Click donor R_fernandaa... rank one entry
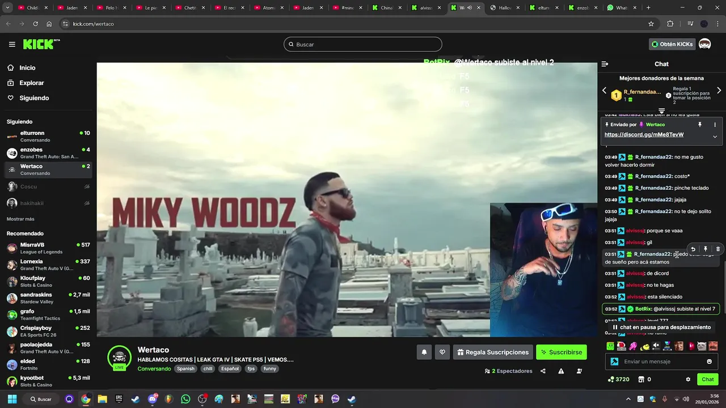This screenshot has height=408, width=726. coord(636,95)
